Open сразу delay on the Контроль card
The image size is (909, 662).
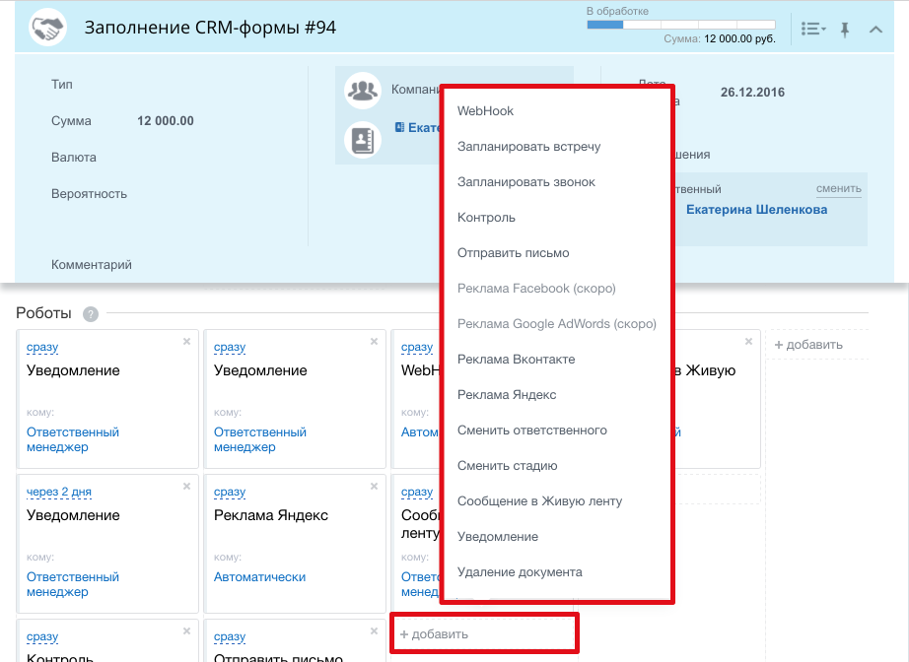coord(42,636)
